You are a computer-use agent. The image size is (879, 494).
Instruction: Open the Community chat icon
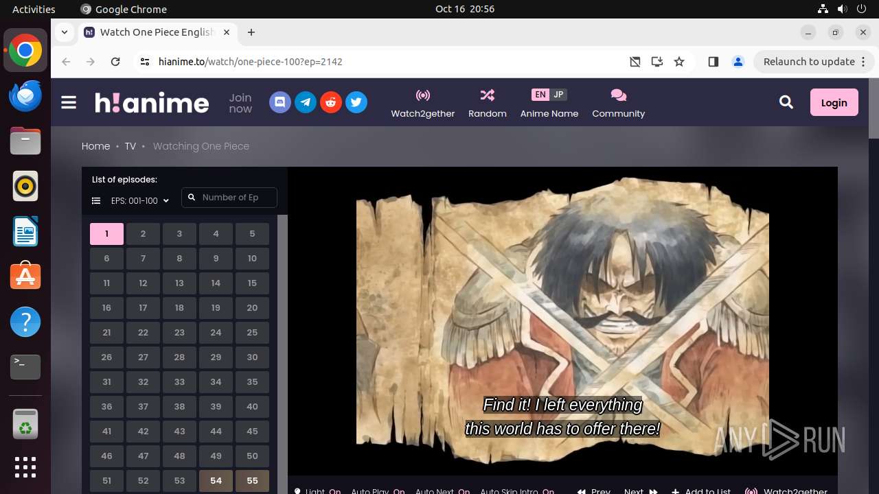pyautogui.click(x=618, y=95)
